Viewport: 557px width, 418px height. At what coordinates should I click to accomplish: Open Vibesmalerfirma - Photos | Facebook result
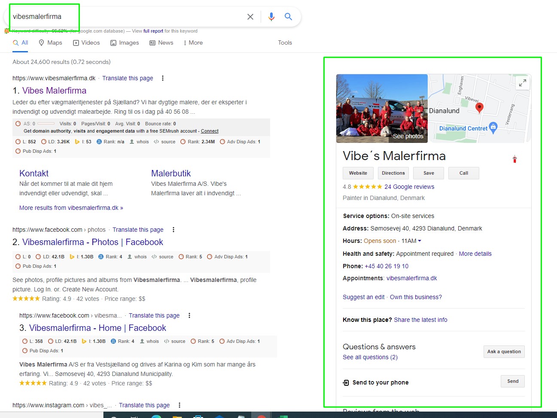click(x=93, y=242)
